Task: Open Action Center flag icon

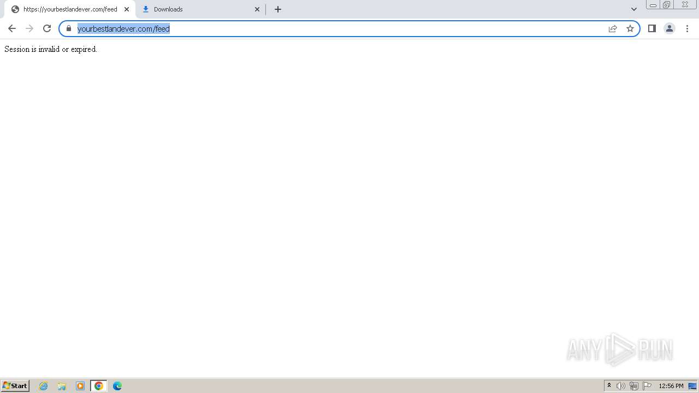Action: pos(647,386)
